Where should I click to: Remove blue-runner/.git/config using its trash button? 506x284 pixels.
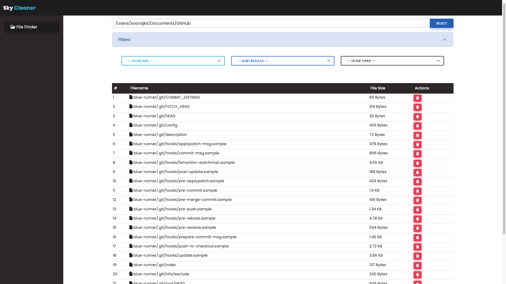point(417,126)
